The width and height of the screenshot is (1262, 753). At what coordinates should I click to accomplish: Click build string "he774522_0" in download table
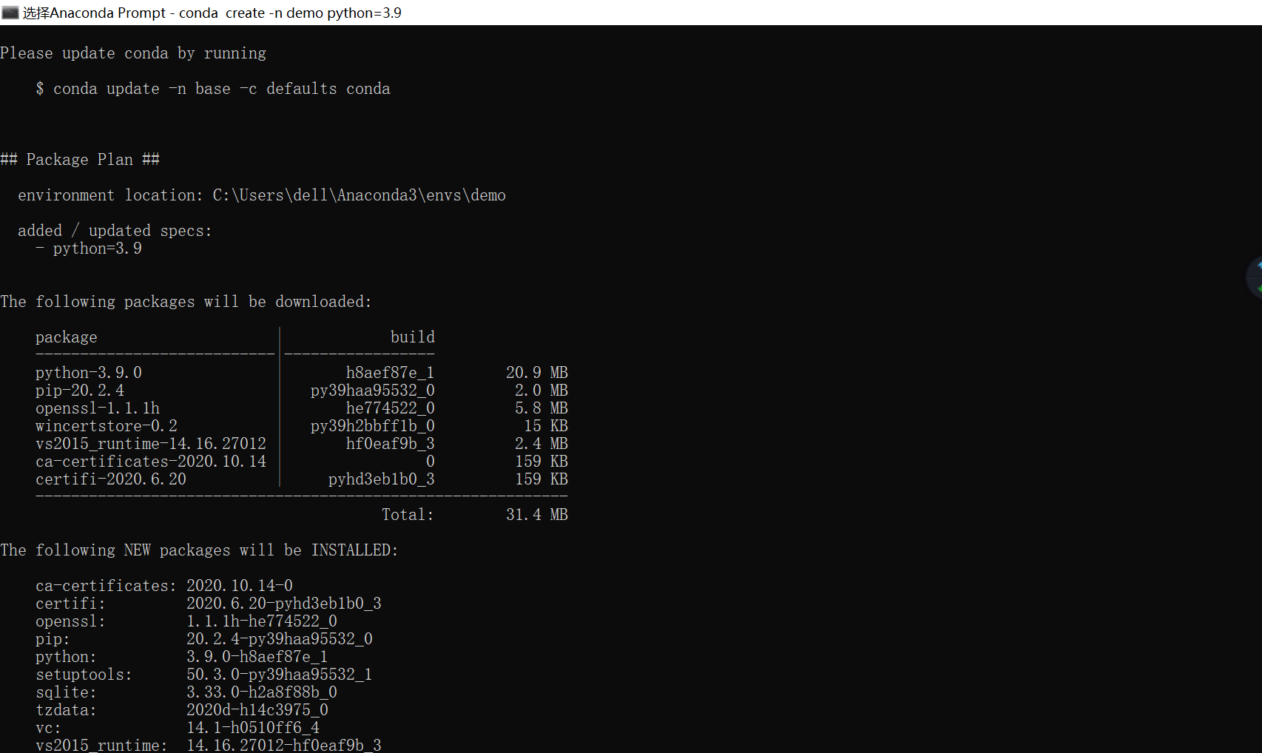(391, 408)
